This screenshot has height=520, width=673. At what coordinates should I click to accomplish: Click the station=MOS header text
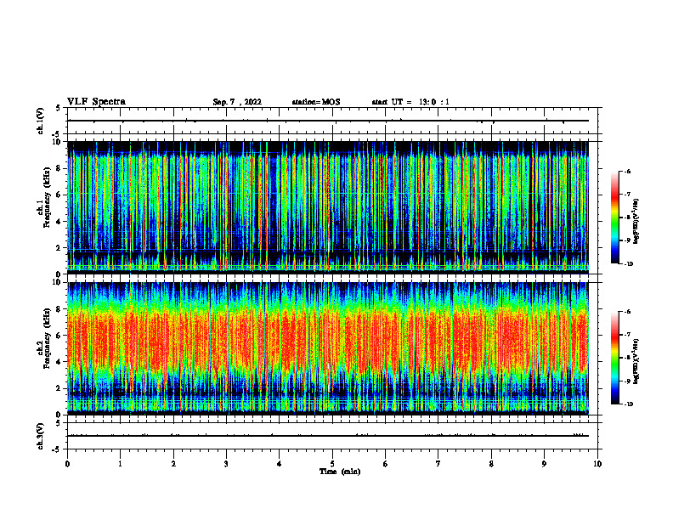(316, 102)
